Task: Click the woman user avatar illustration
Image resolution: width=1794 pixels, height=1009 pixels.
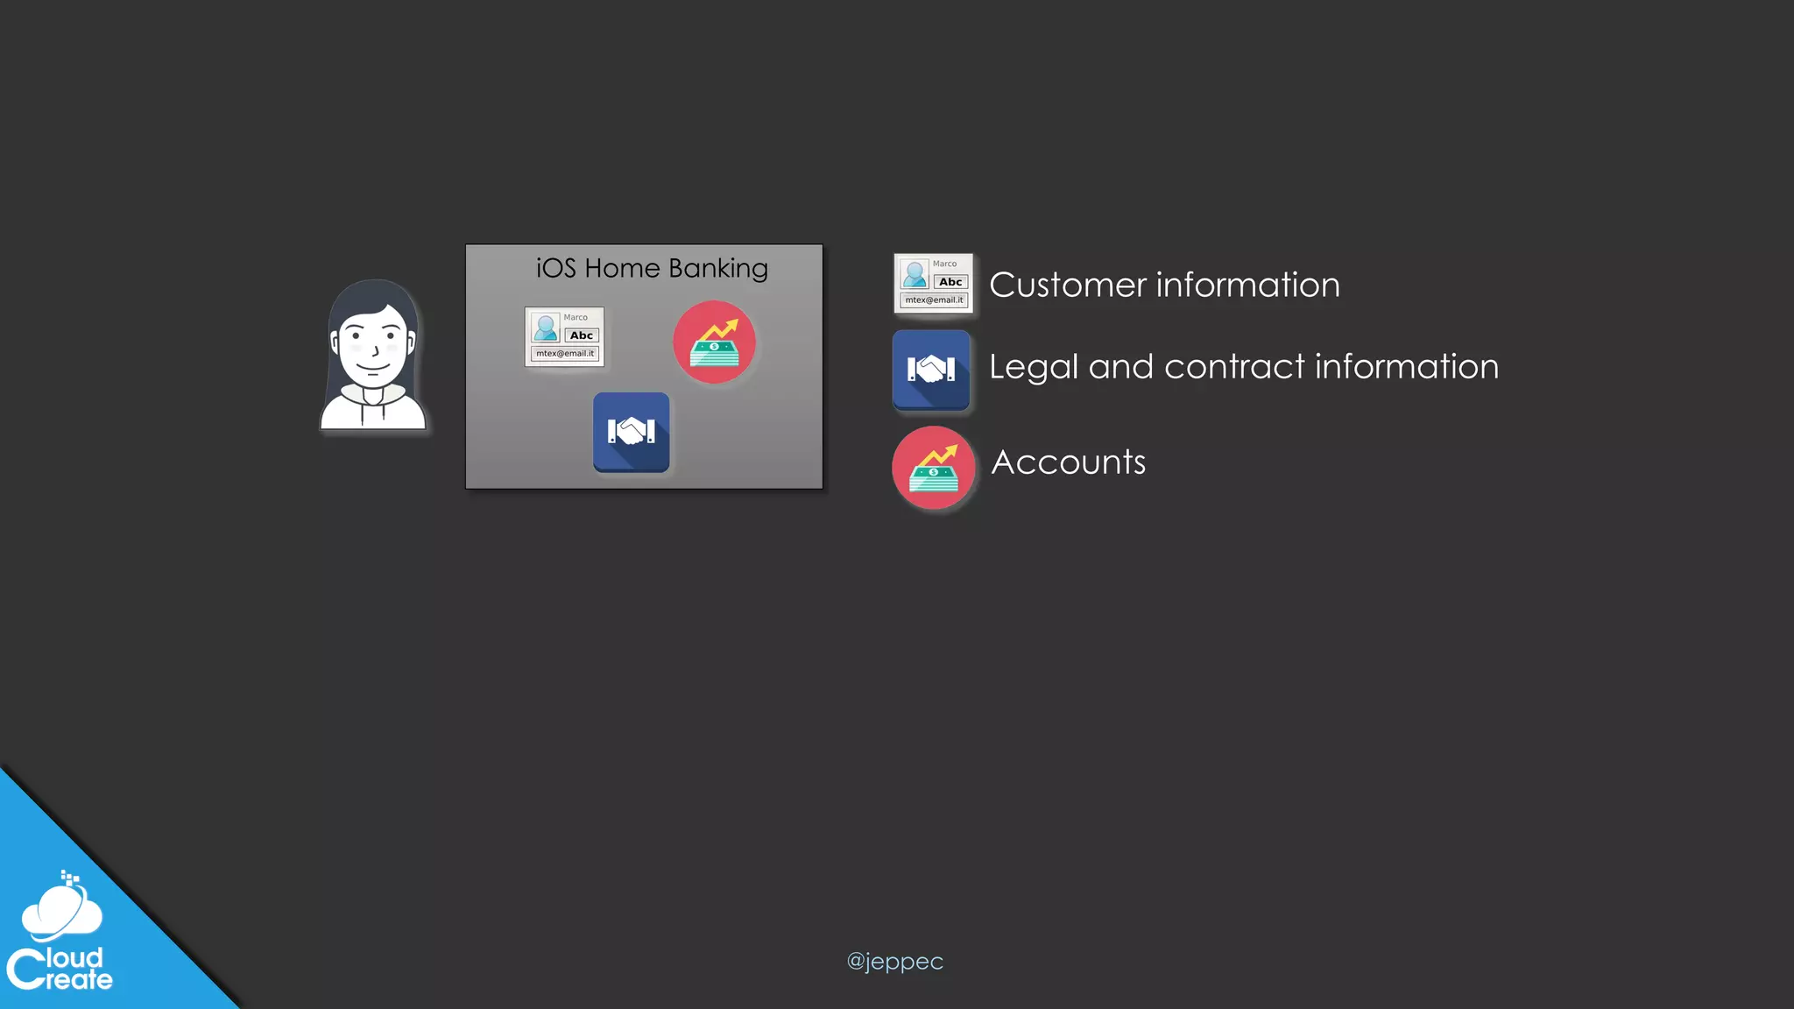Action: 374,356
